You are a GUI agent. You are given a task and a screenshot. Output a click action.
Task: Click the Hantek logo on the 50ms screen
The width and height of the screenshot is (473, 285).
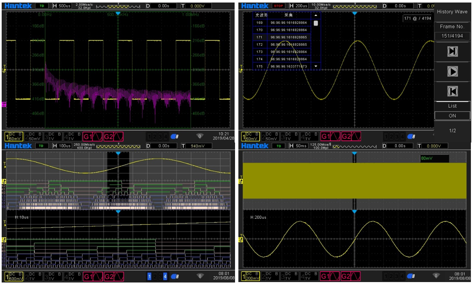tap(255, 146)
